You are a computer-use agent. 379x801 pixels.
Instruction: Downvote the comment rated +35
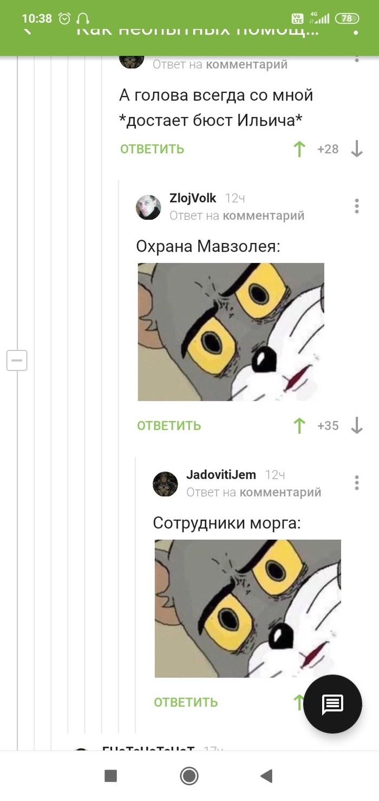pyautogui.click(x=357, y=426)
